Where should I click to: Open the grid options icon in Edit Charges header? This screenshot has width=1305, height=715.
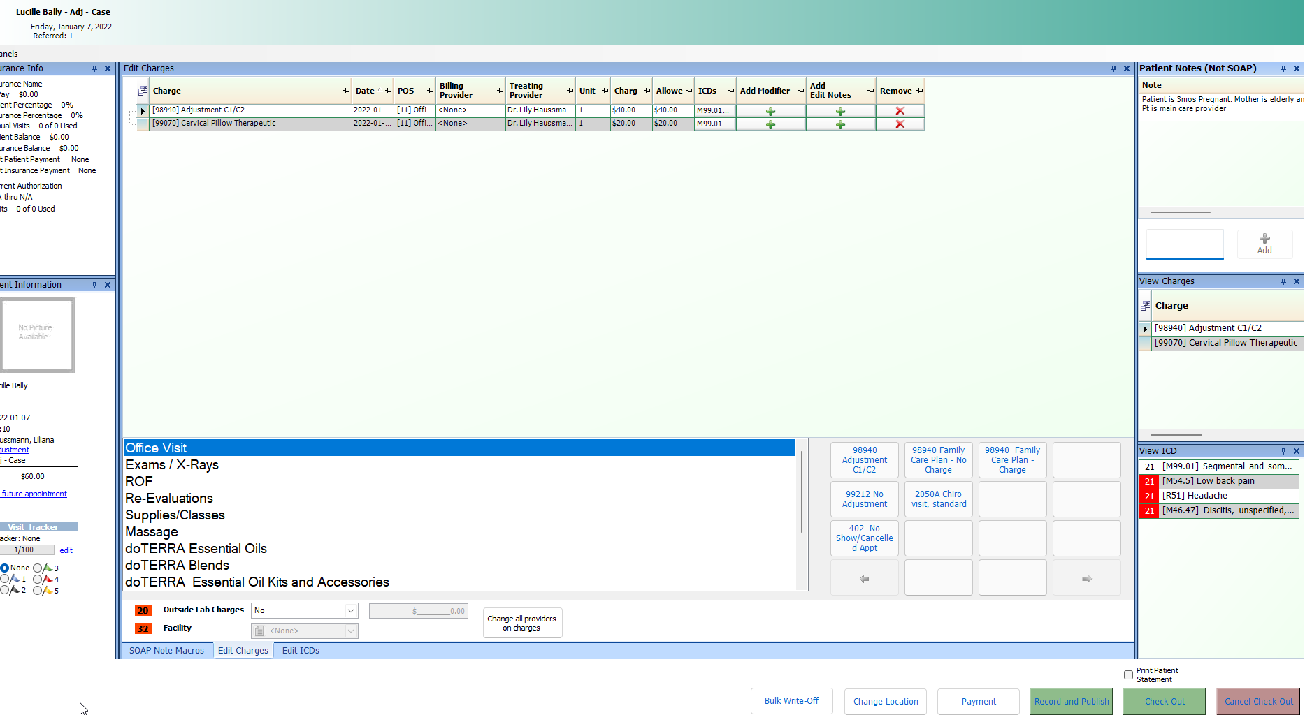[142, 89]
